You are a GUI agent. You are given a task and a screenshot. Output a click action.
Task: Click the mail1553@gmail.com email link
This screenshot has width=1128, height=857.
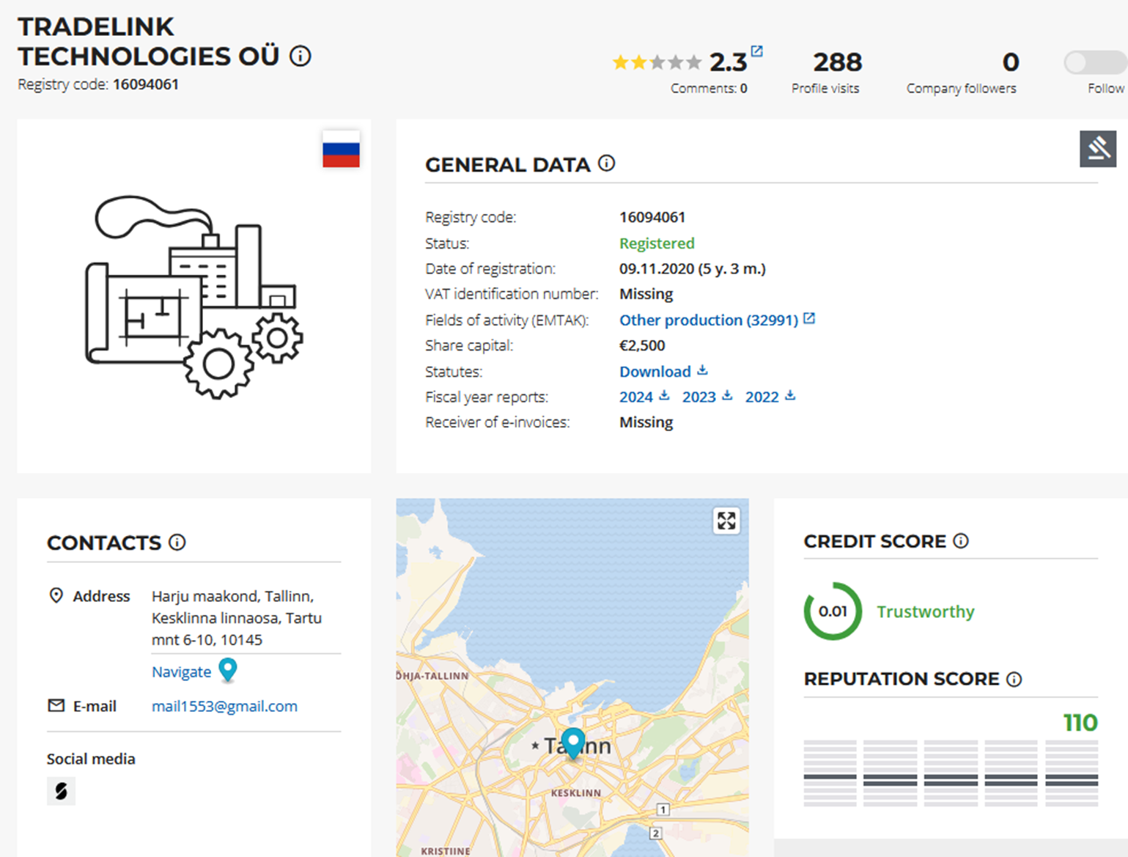click(x=224, y=707)
